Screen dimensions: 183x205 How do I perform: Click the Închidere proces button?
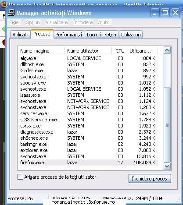pyautogui.click(x=150, y=179)
